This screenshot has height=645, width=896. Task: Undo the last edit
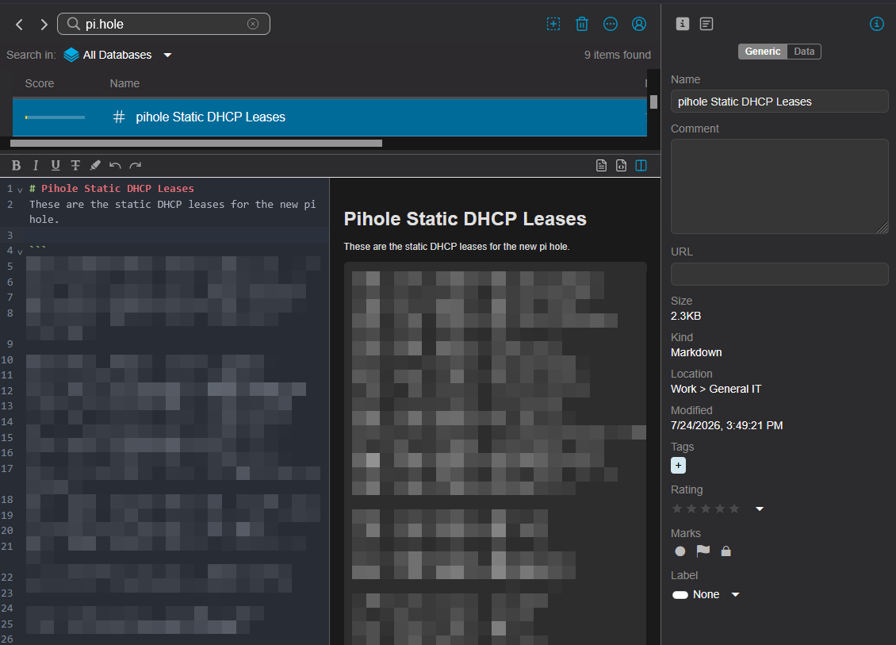point(115,165)
